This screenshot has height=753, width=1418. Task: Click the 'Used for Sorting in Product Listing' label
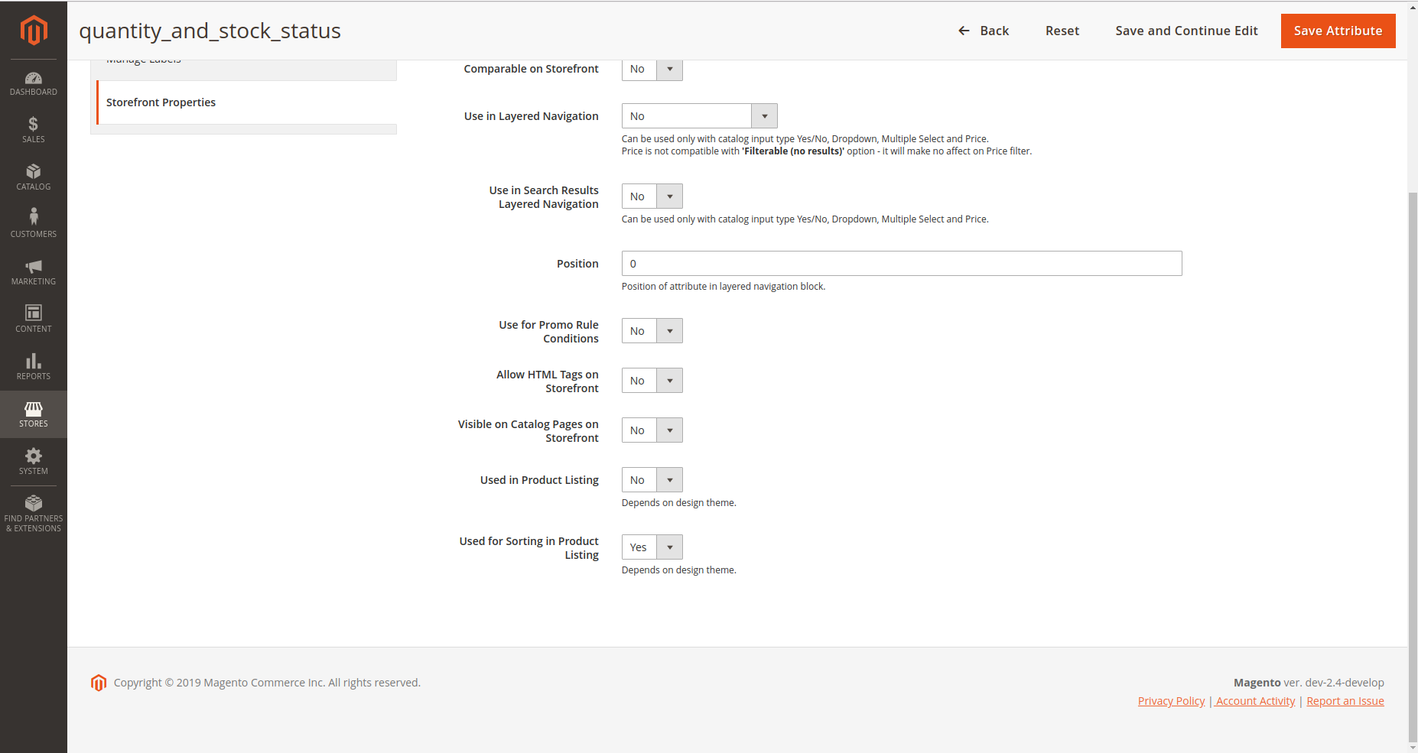529,548
